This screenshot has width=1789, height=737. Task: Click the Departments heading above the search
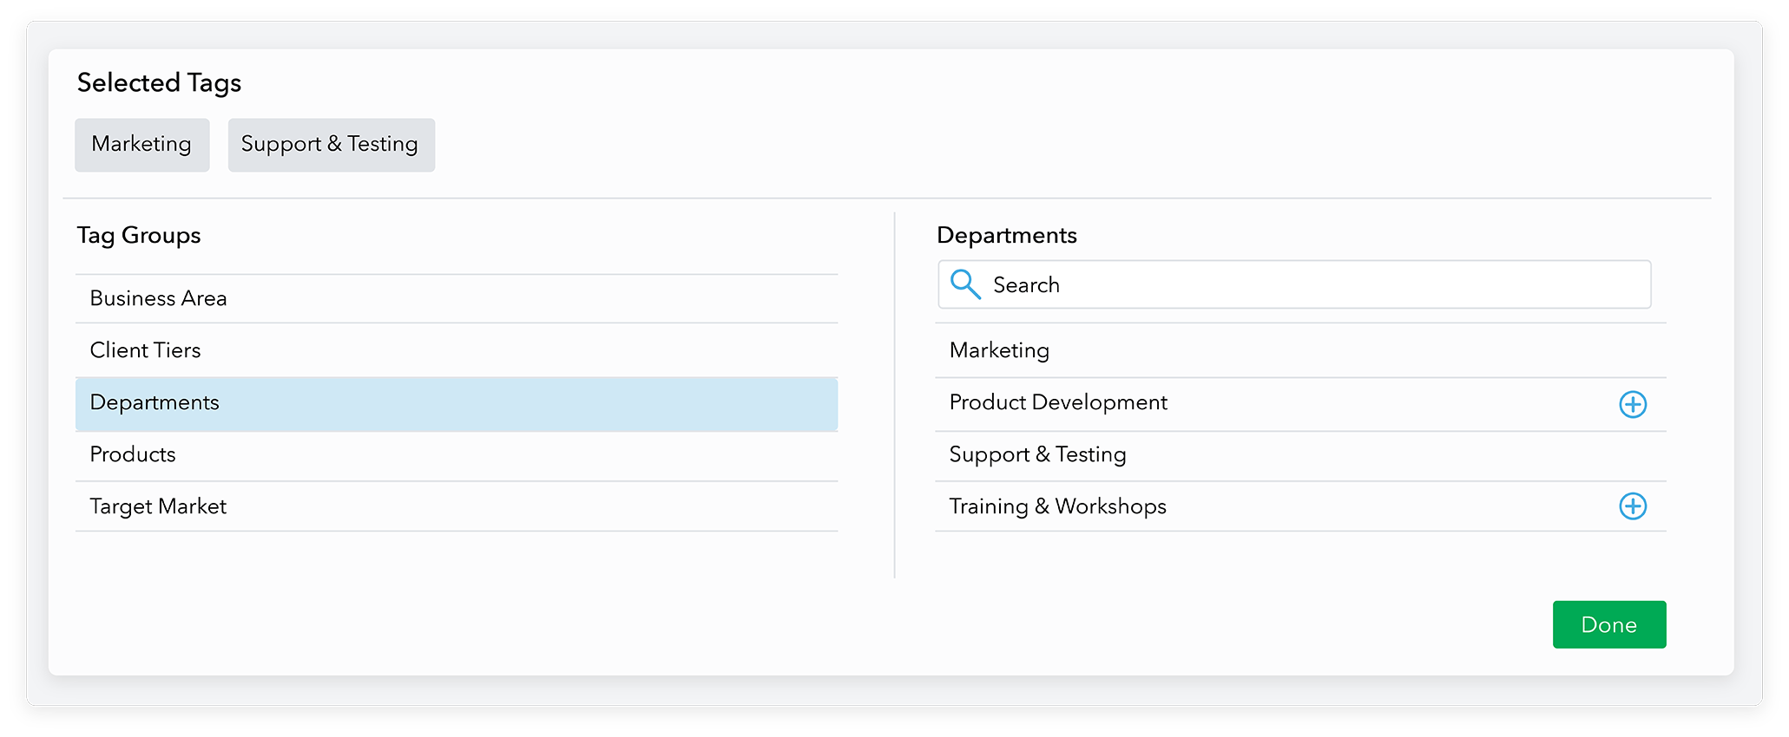pos(1007,236)
